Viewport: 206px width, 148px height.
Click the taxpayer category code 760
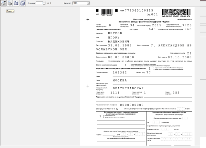click(188, 29)
